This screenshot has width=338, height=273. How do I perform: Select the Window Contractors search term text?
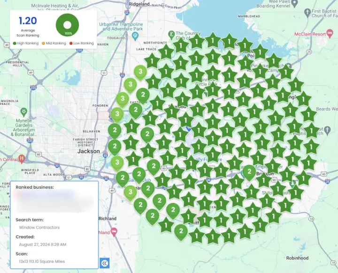(39, 228)
